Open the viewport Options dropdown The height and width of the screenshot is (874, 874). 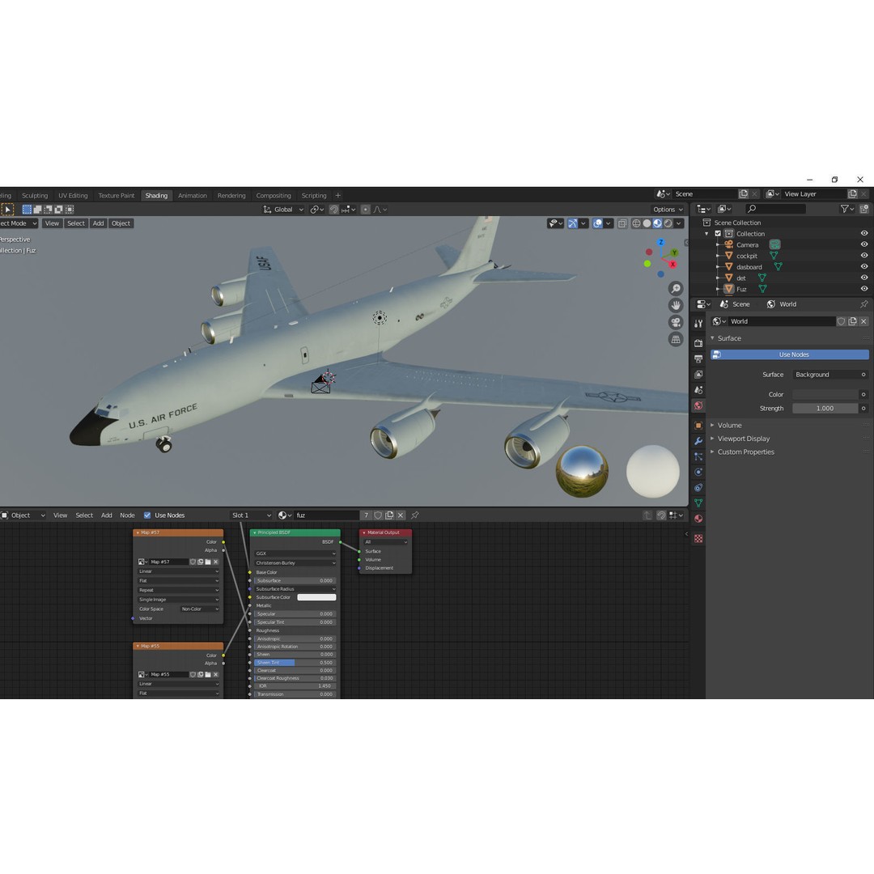[668, 210]
